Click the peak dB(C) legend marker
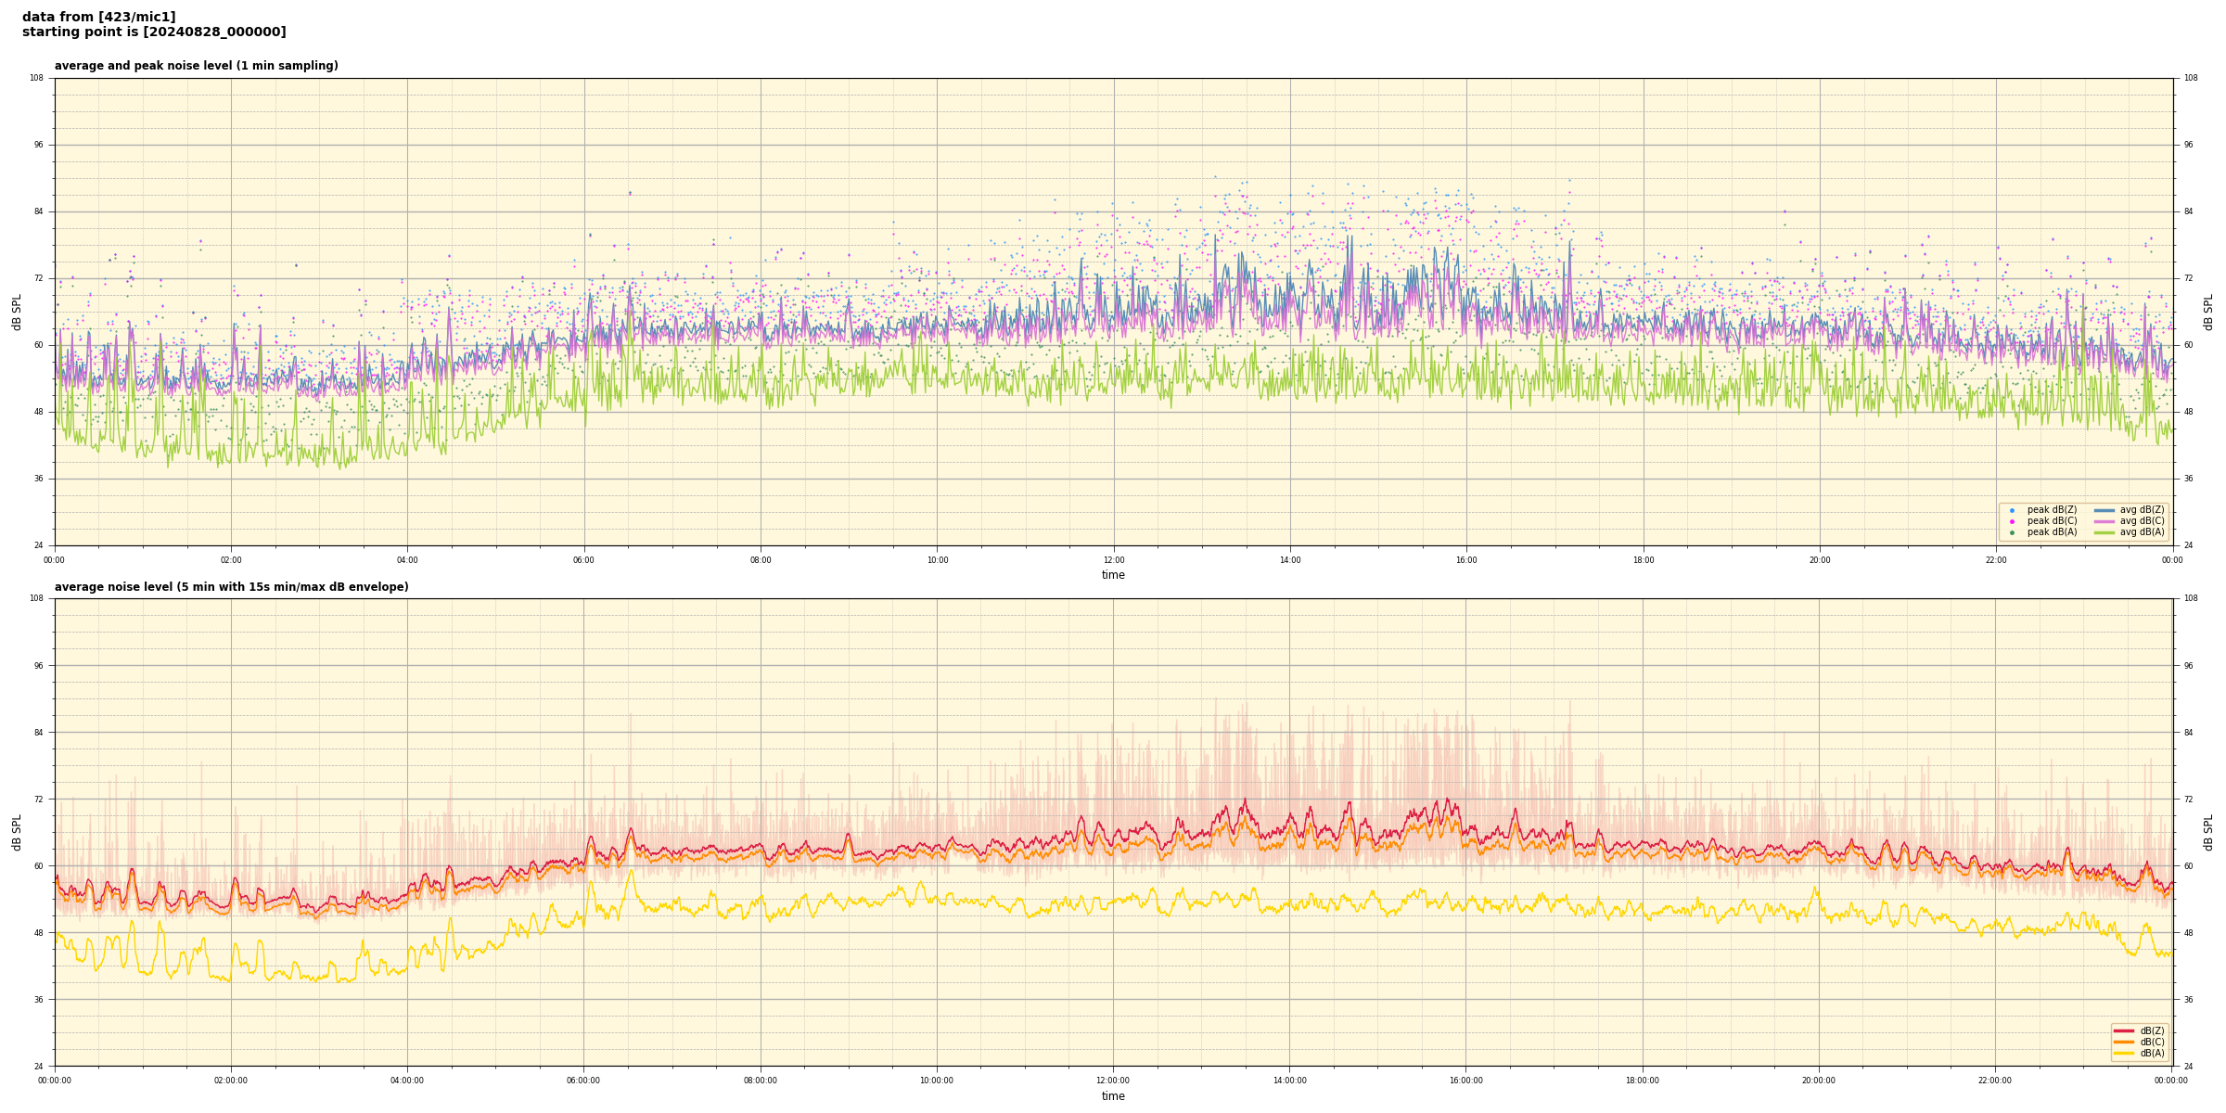Screen dimensions: 2226x1113 [x=2012, y=521]
